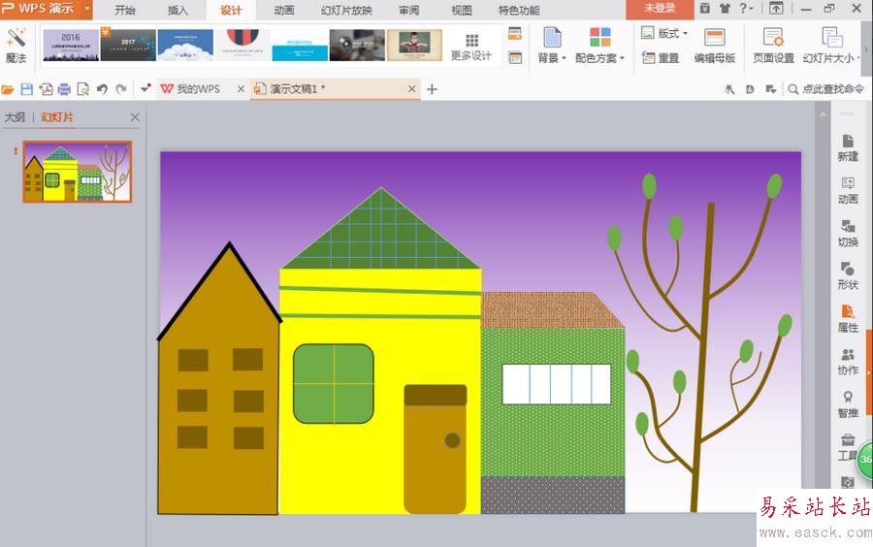Open 页面设置 (Page Setup)

[x=773, y=46]
